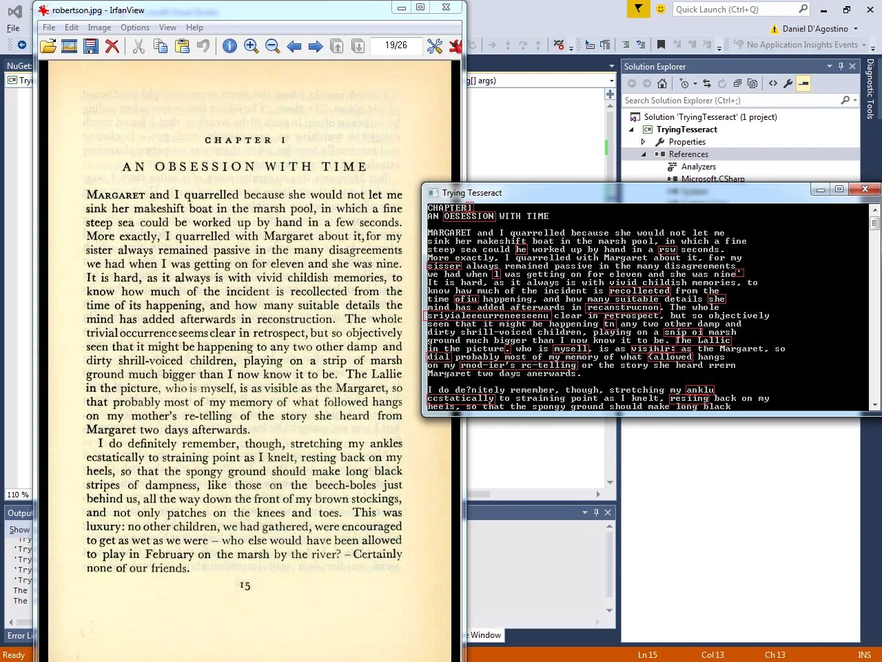This screenshot has width=882, height=662.
Task: Click the next page icon in IrfanView
Action: 358,46
